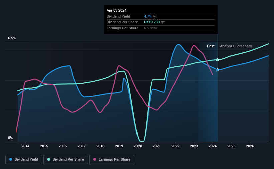Click the 'No data' earnings per share value
Image resolution: width=274 pixels, height=169 pixels.
coord(150,28)
